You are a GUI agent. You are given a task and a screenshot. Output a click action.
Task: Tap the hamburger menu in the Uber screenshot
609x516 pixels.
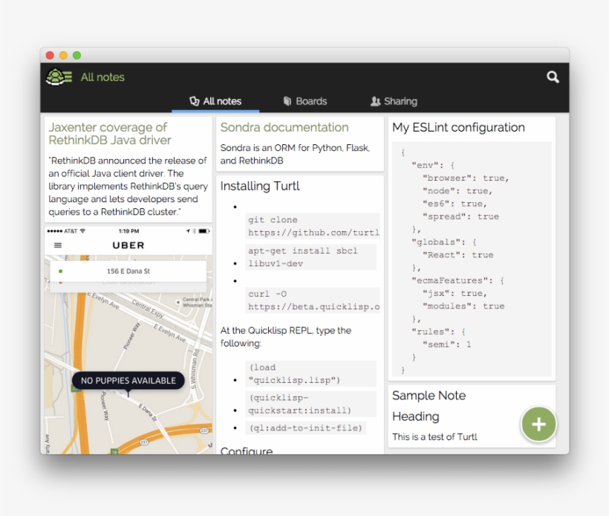coord(58,245)
